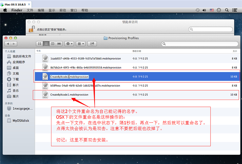Click 10 KB size of CreateByXcode1 row

(x=234, y=95)
